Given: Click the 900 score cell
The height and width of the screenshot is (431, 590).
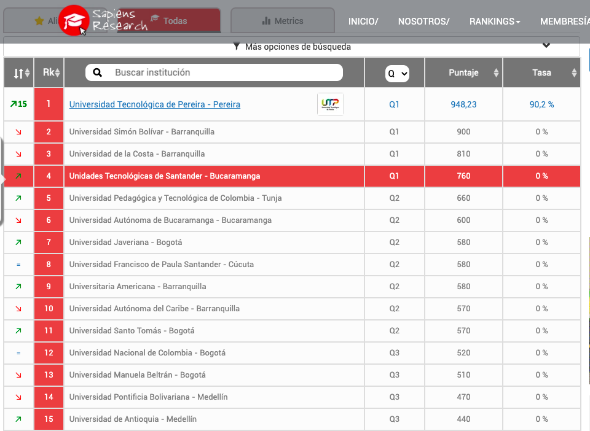Looking at the screenshot, I should click(x=463, y=132).
